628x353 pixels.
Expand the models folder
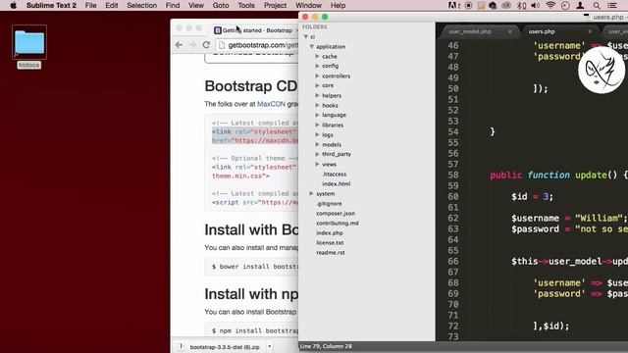(317, 144)
